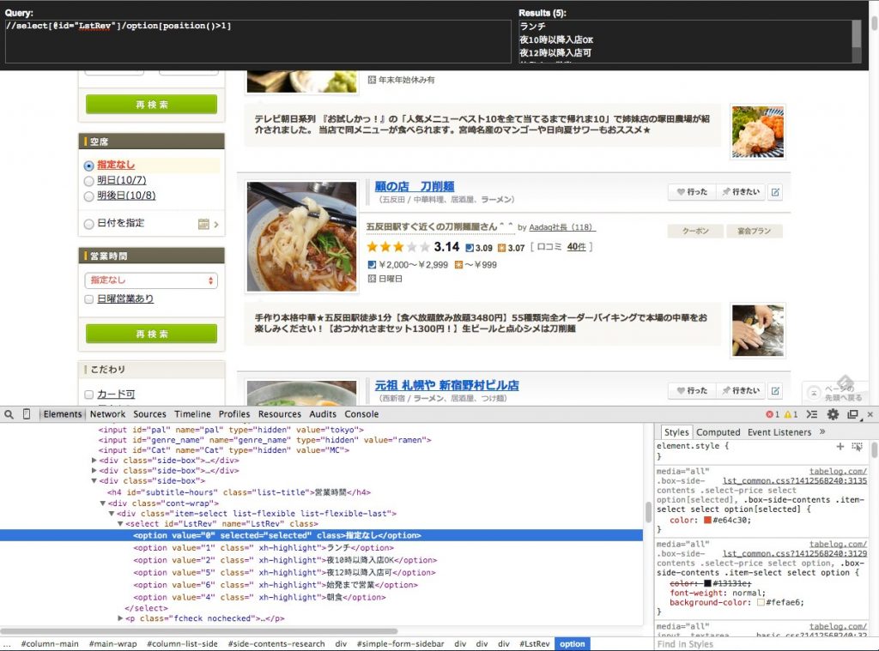Open the Audits tab
This screenshot has height=651, width=879.
[323, 414]
